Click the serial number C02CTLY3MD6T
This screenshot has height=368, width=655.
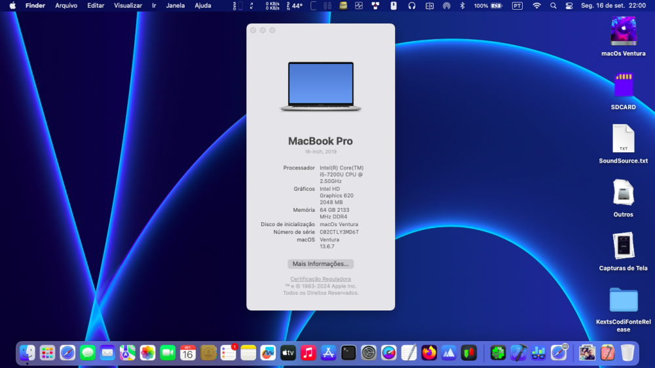(x=339, y=232)
